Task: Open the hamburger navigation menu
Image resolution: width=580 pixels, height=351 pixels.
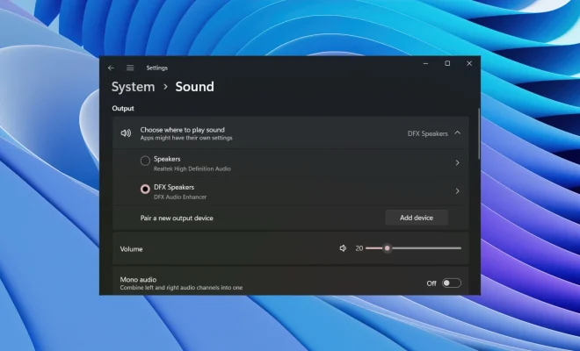Action: (x=130, y=68)
